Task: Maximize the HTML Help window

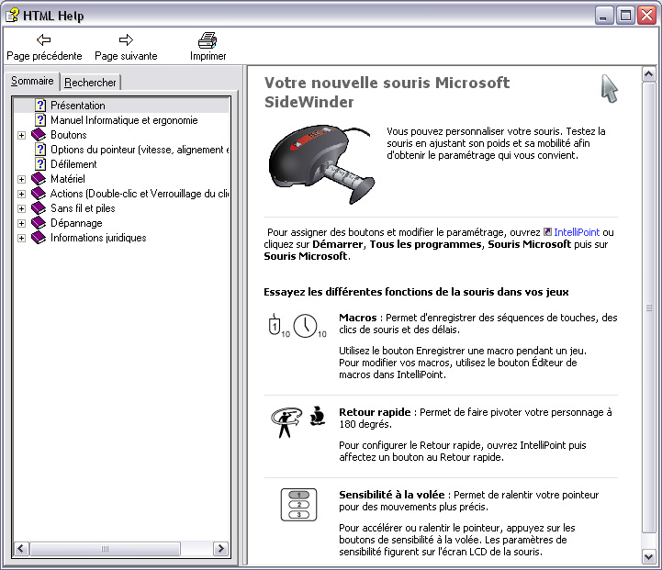Action: [625, 16]
